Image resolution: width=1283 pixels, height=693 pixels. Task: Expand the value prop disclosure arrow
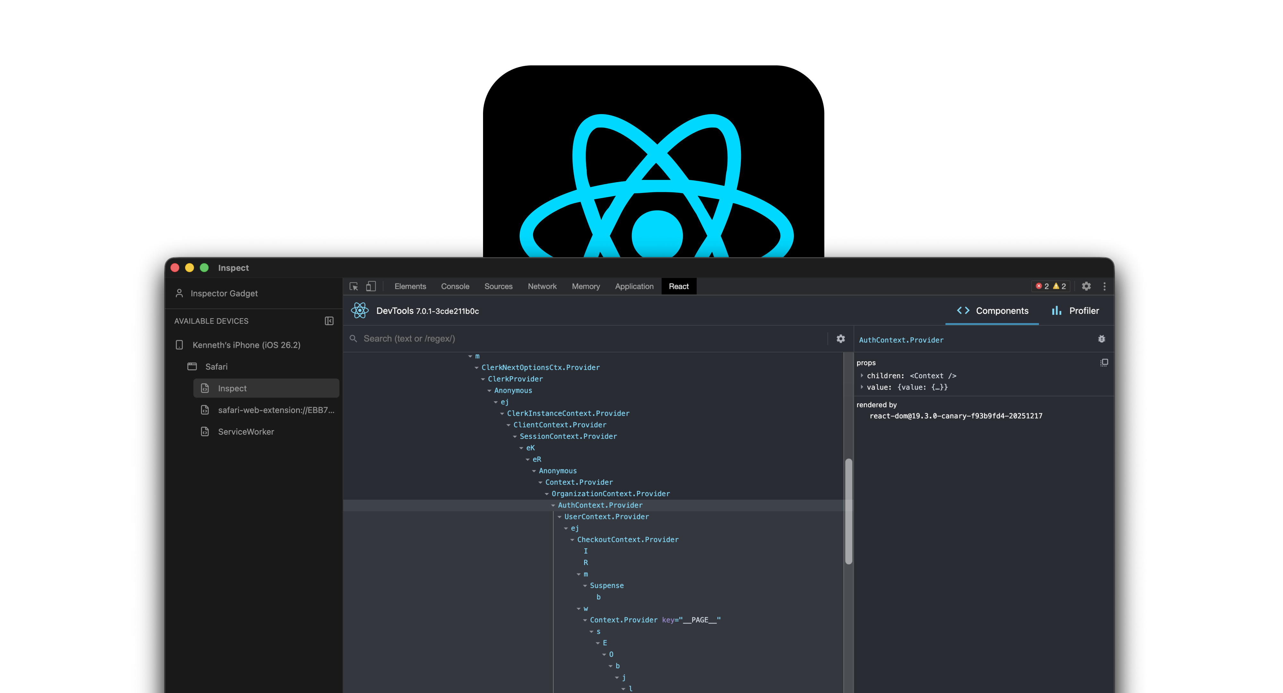(x=862, y=387)
